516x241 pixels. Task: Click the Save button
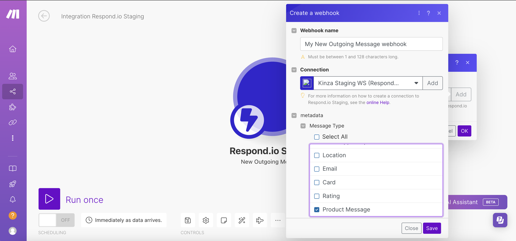[432, 228]
